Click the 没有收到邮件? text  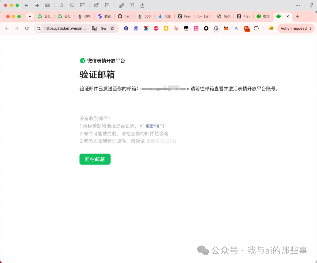click(95, 118)
